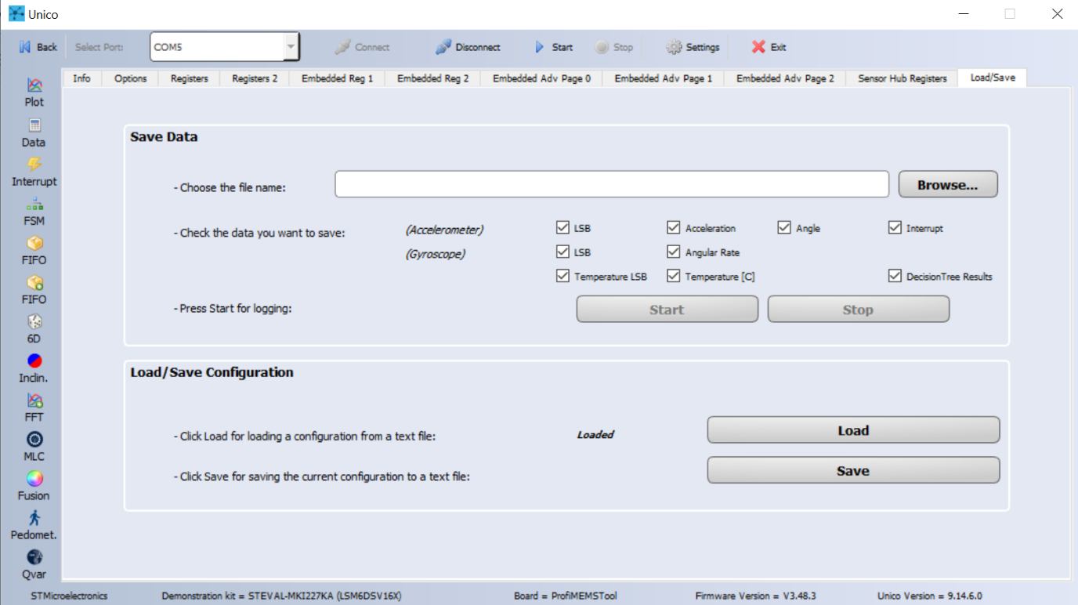Open the 6D orientation tool icon
The height and width of the screenshot is (605, 1078).
point(33,323)
